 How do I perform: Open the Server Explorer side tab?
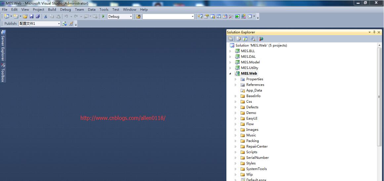3,46
